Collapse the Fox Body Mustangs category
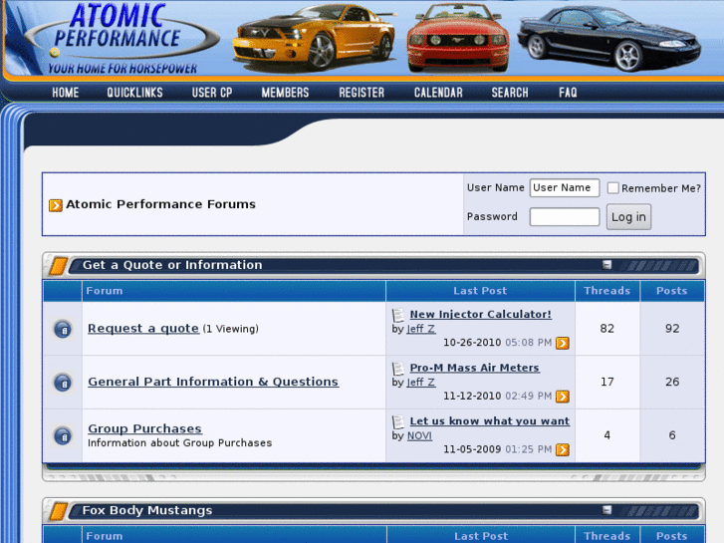The height and width of the screenshot is (543, 724). [606, 510]
